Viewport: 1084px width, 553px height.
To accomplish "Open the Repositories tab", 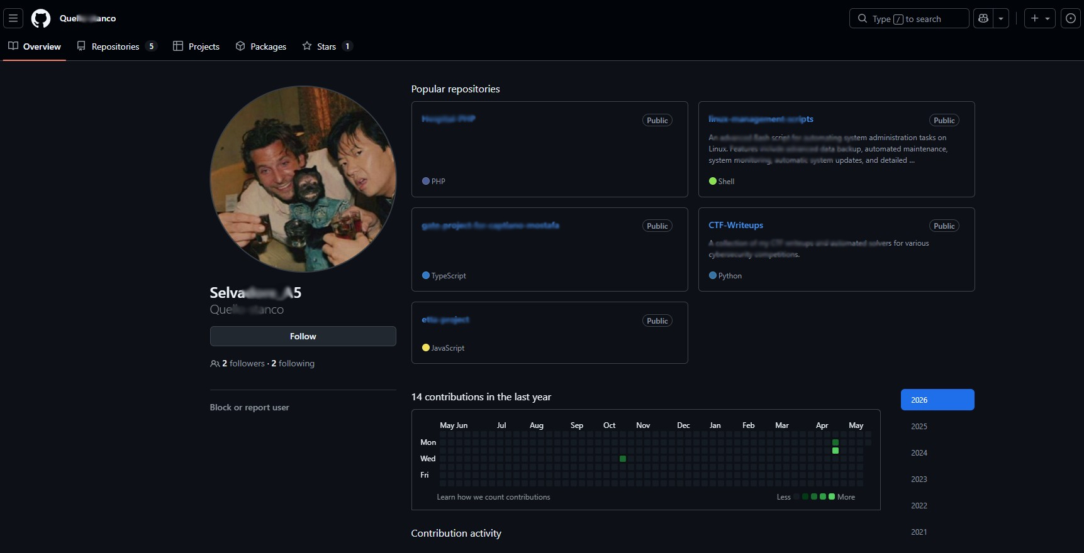I will [116, 47].
